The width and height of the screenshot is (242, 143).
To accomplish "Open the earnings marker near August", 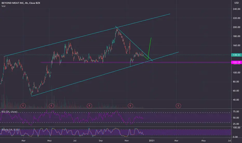I will 89,106.
